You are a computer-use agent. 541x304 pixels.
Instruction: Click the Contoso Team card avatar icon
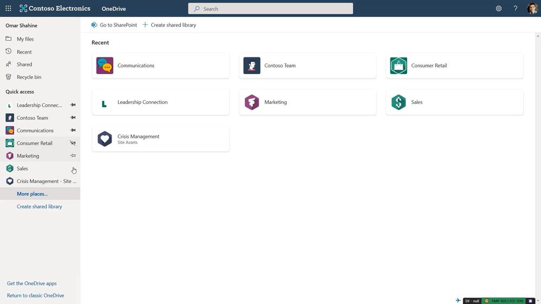pos(252,65)
